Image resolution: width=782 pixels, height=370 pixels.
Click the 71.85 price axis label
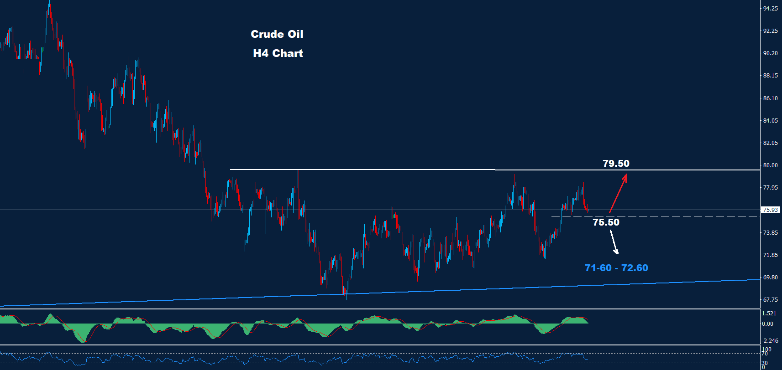[770, 255]
